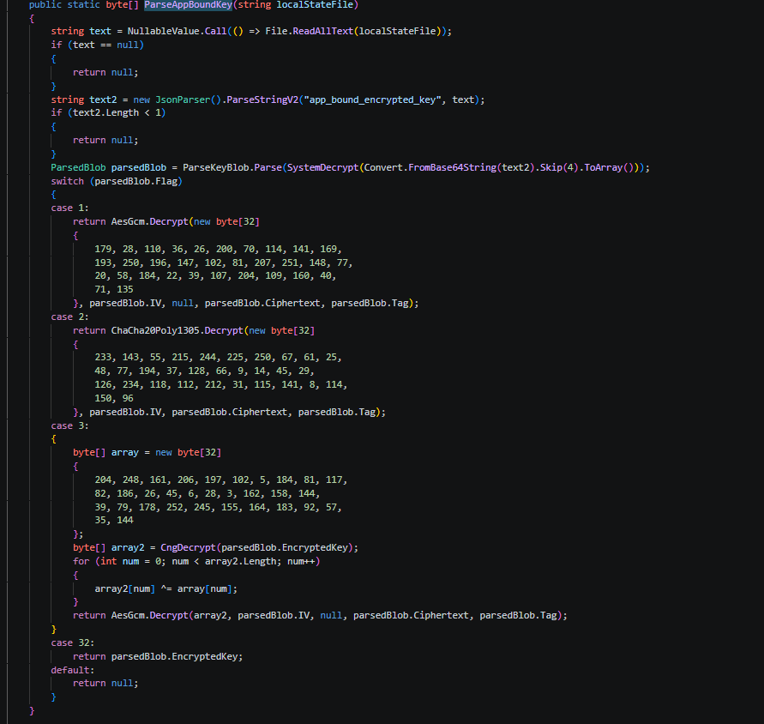The image size is (764, 724).
Task: Click 'num++' in the for loop
Action: coord(301,562)
